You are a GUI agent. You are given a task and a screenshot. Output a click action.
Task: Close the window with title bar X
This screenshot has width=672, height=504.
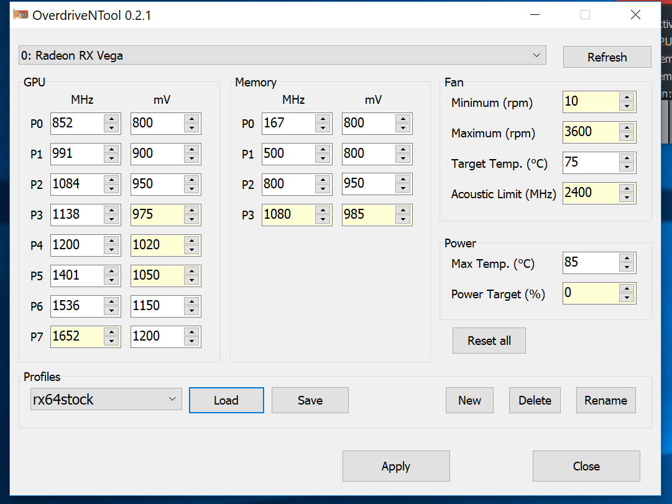[x=635, y=15]
